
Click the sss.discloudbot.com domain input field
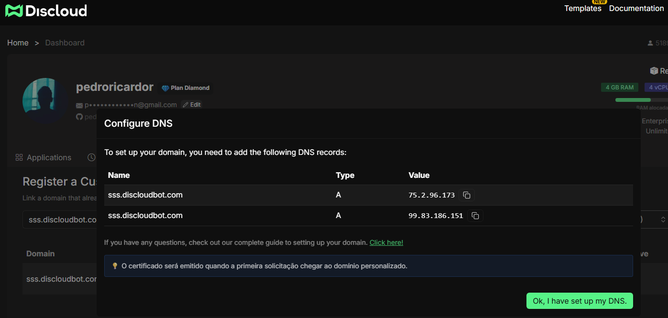click(60, 219)
